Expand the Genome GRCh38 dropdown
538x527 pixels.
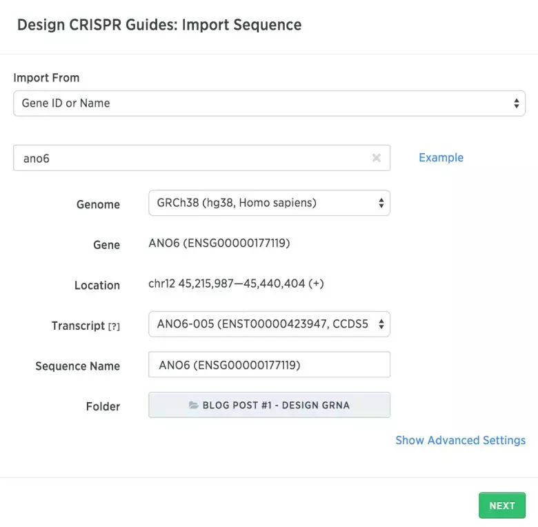[x=269, y=203]
